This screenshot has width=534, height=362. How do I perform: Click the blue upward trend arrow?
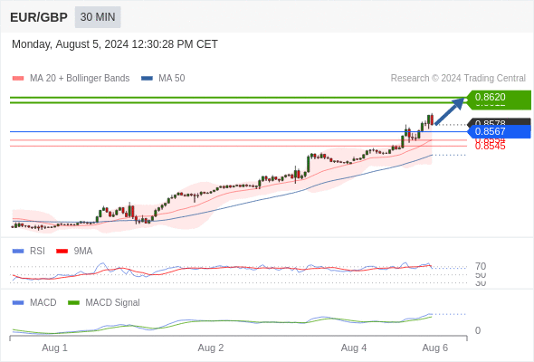[450, 111]
